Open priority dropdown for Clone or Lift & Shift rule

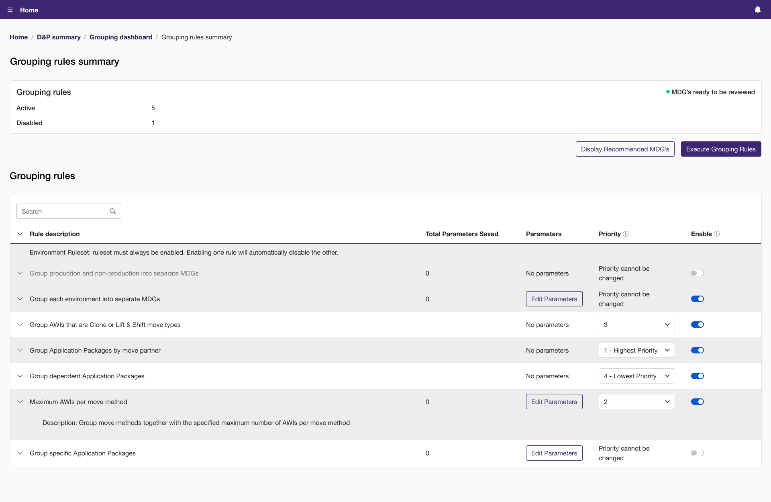tap(636, 324)
